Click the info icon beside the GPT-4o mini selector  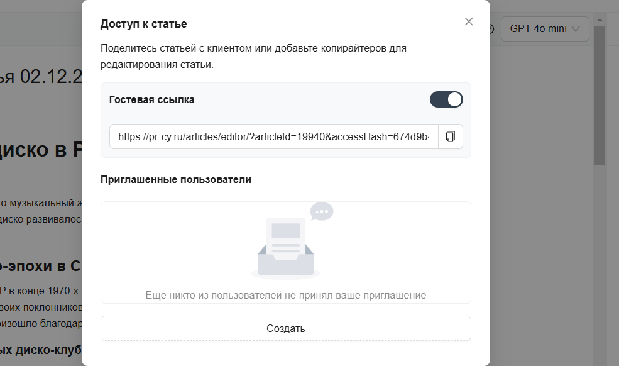(490, 29)
